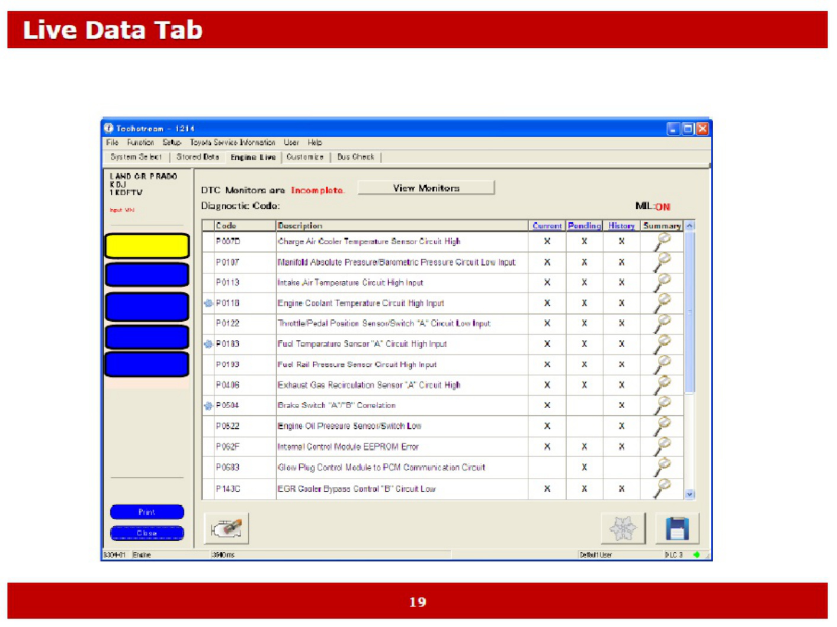Click the scroll up arrow of DTC list
This screenshot has width=837, height=627.
coord(690,226)
